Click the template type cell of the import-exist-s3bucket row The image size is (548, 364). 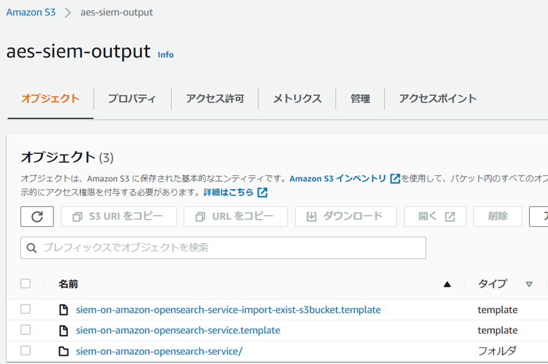498,310
